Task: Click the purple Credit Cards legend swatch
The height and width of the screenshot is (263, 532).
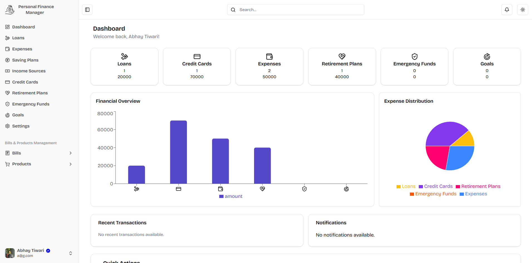Action: (x=421, y=187)
